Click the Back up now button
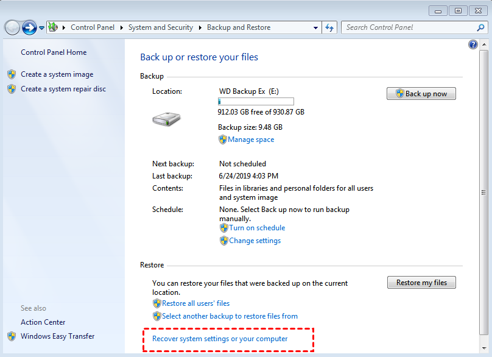492x357 pixels. tap(421, 94)
